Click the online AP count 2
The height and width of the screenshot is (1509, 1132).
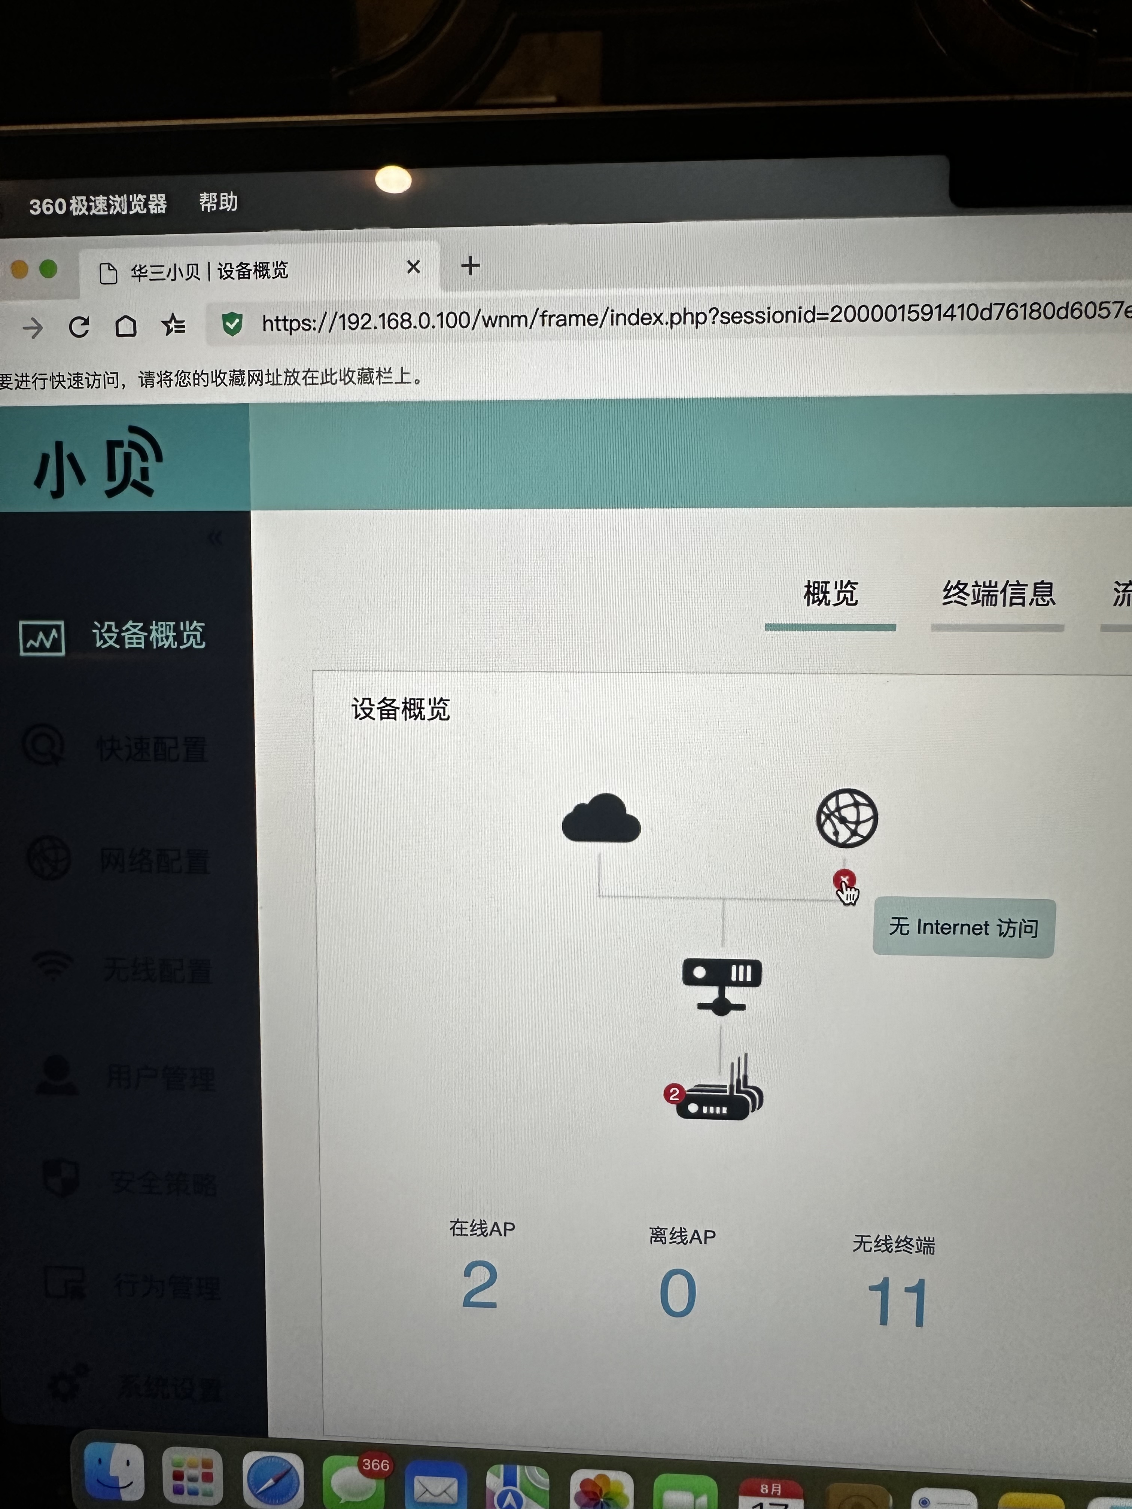[x=480, y=1284]
